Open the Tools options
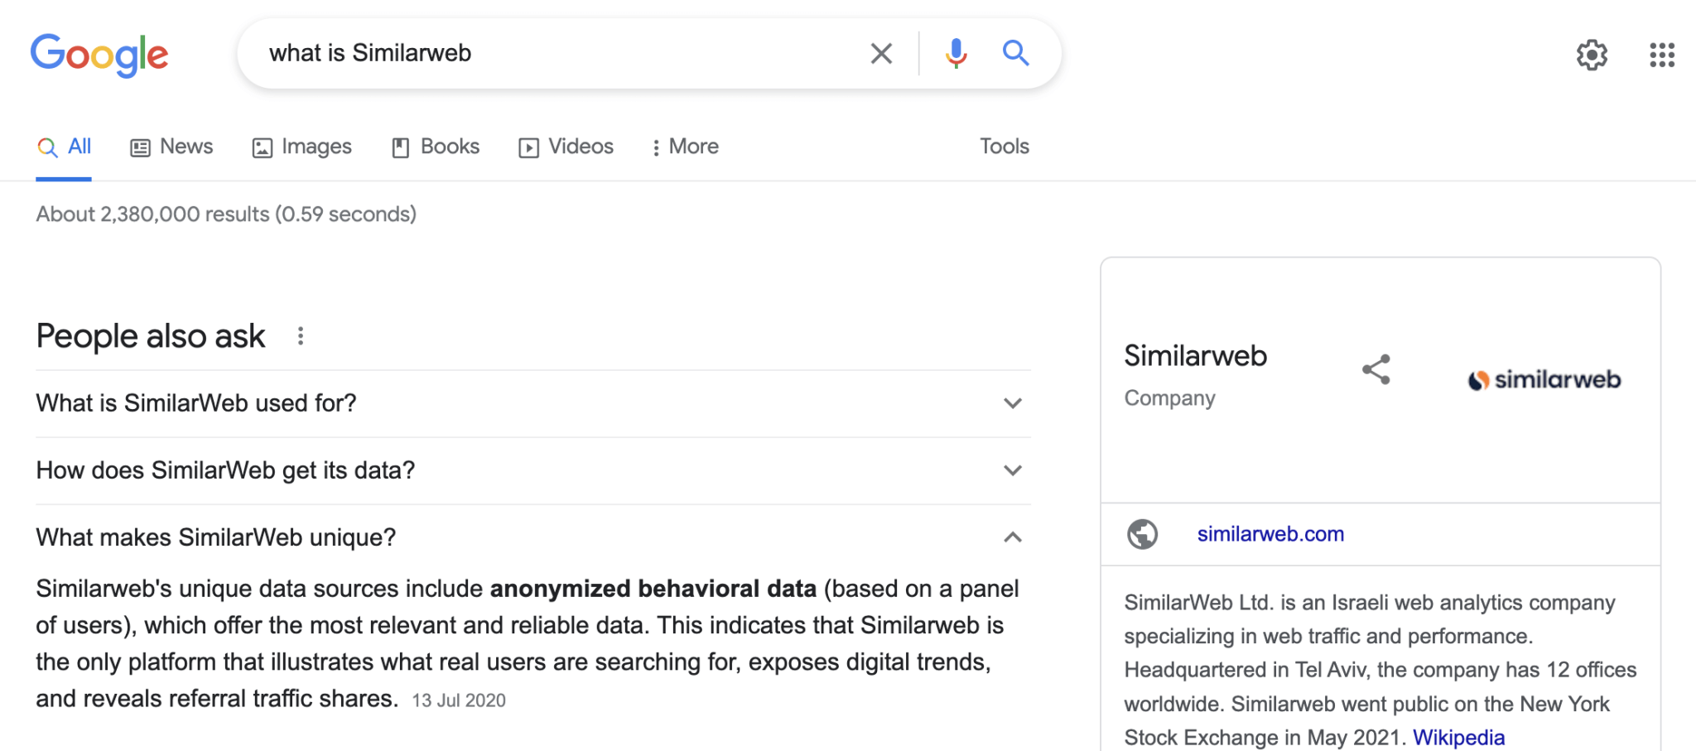The width and height of the screenshot is (1696, 751). pyautogui.click(x=1005, y=147)
